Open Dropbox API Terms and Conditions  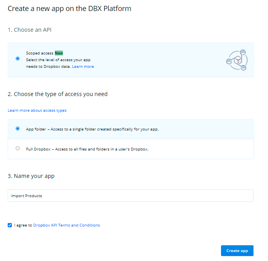coord(66,225)
